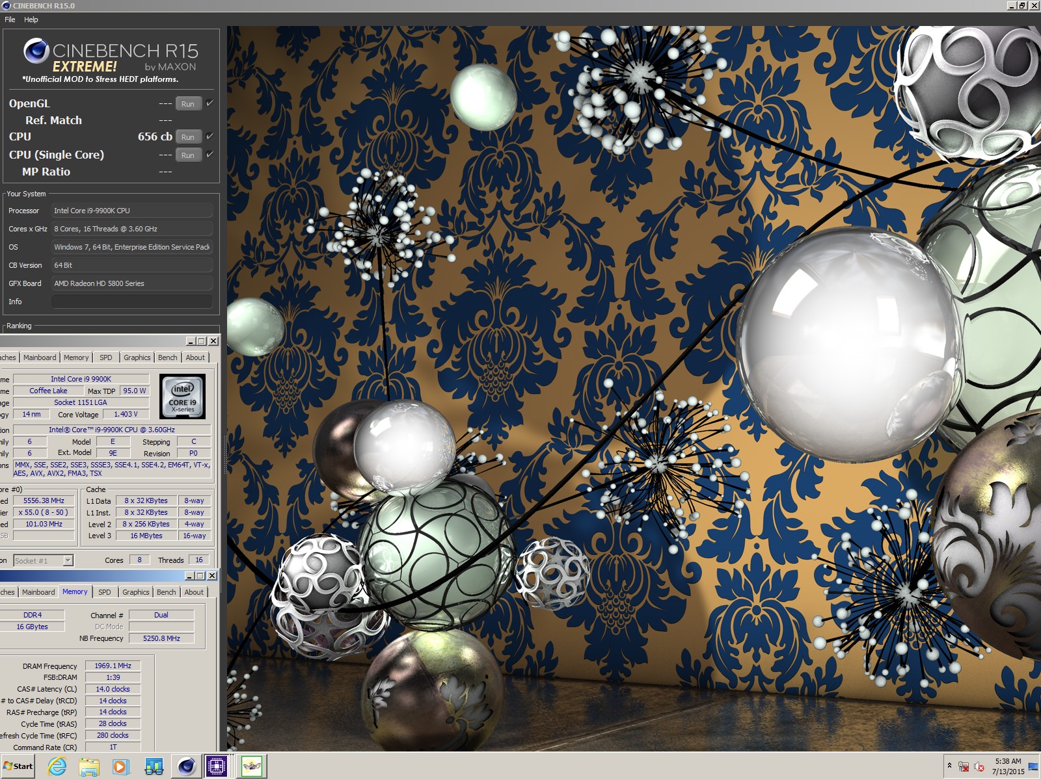Click the Socket 1151 LGA package value
Screen dimensions: 1041x780
coord(81,402)
